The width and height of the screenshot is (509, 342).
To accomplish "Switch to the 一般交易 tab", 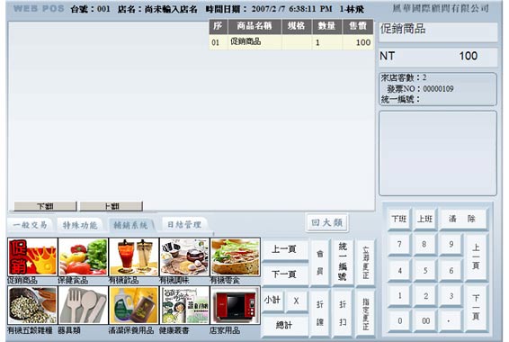I will [31, 225].
